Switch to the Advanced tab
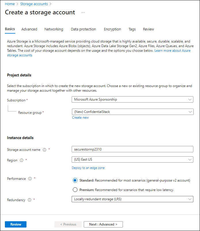This screenshot has width=200, height=231. point(29,29)
